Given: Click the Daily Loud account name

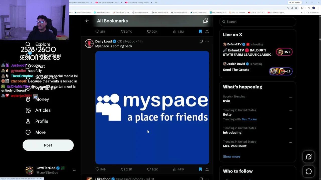Looking at the screenshot, I should (103, 41).
